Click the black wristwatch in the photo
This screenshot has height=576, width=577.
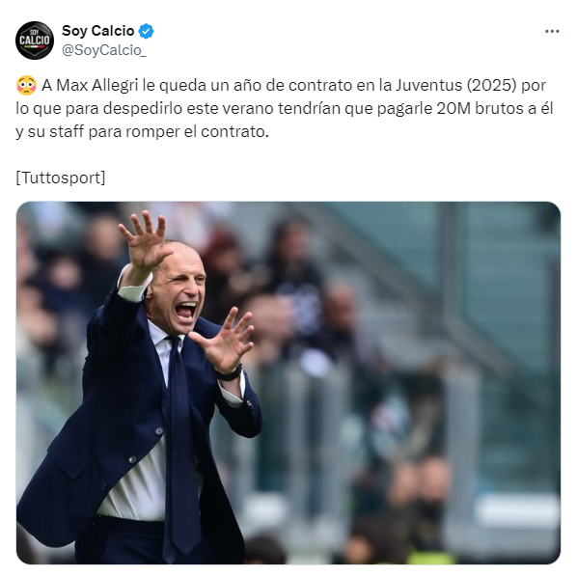pyautogui.click(x=230, y=372)
